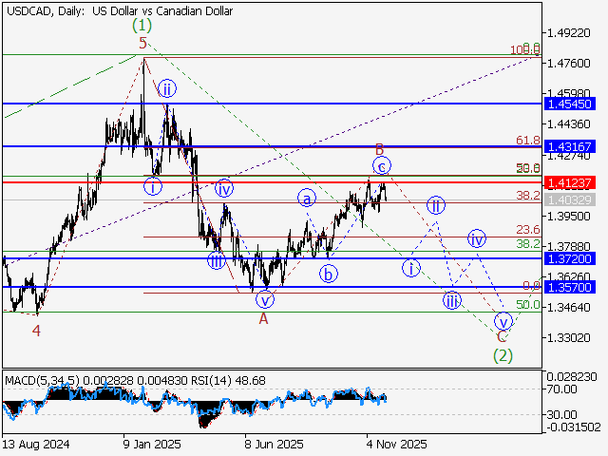Click the red 38.2 Fibonacci level label
608x456 pixels.
tap(528, 196)
